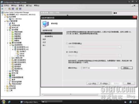Click the Help toolbar icon
Viewport: 139px width, 104px height.
(x=17, y=9)
